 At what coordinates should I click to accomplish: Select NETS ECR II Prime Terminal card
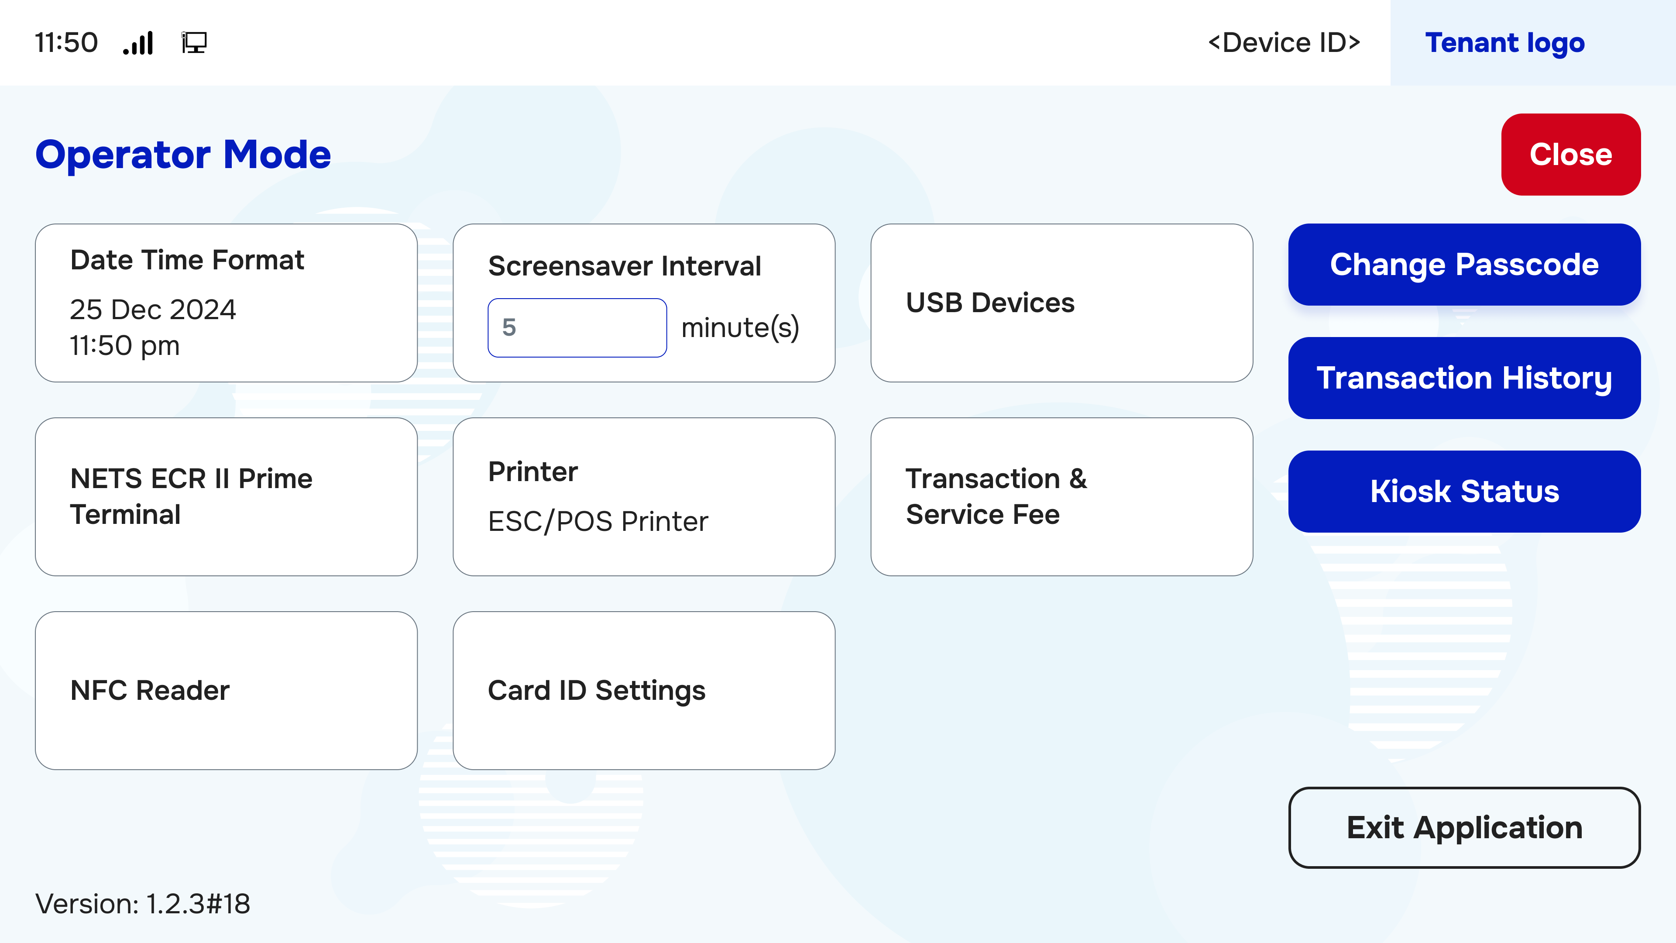[x=226, y=496]
